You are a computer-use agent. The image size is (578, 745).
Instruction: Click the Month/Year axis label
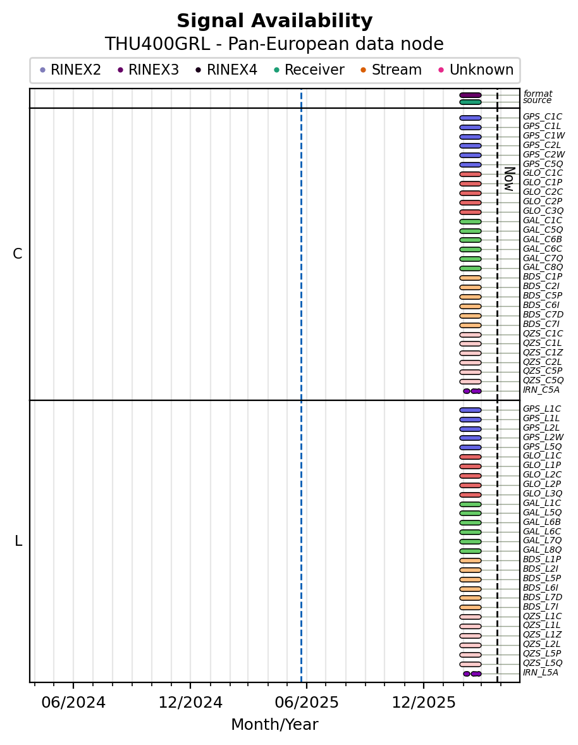tap(274, 725)
